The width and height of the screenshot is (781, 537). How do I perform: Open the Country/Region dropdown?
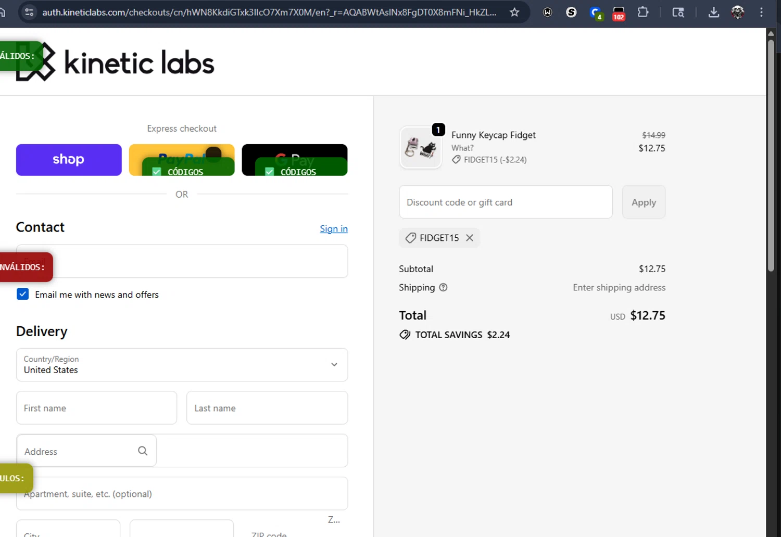click(x=182, y=365)
